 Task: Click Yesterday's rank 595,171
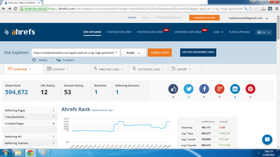(206, 127)
